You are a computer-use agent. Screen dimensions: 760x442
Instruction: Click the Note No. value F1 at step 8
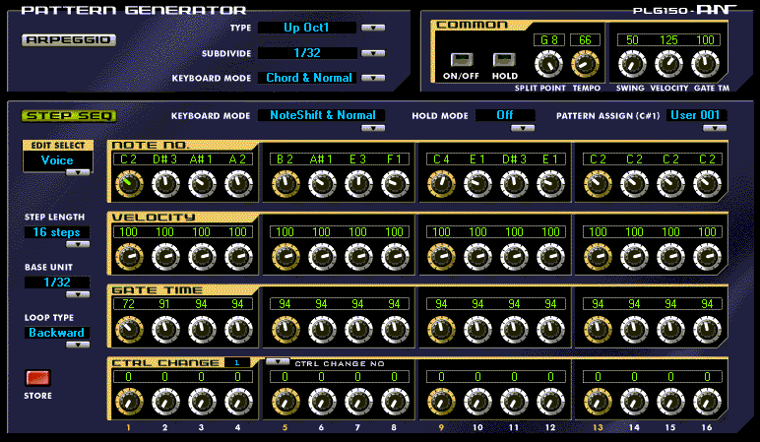(394, 159)
